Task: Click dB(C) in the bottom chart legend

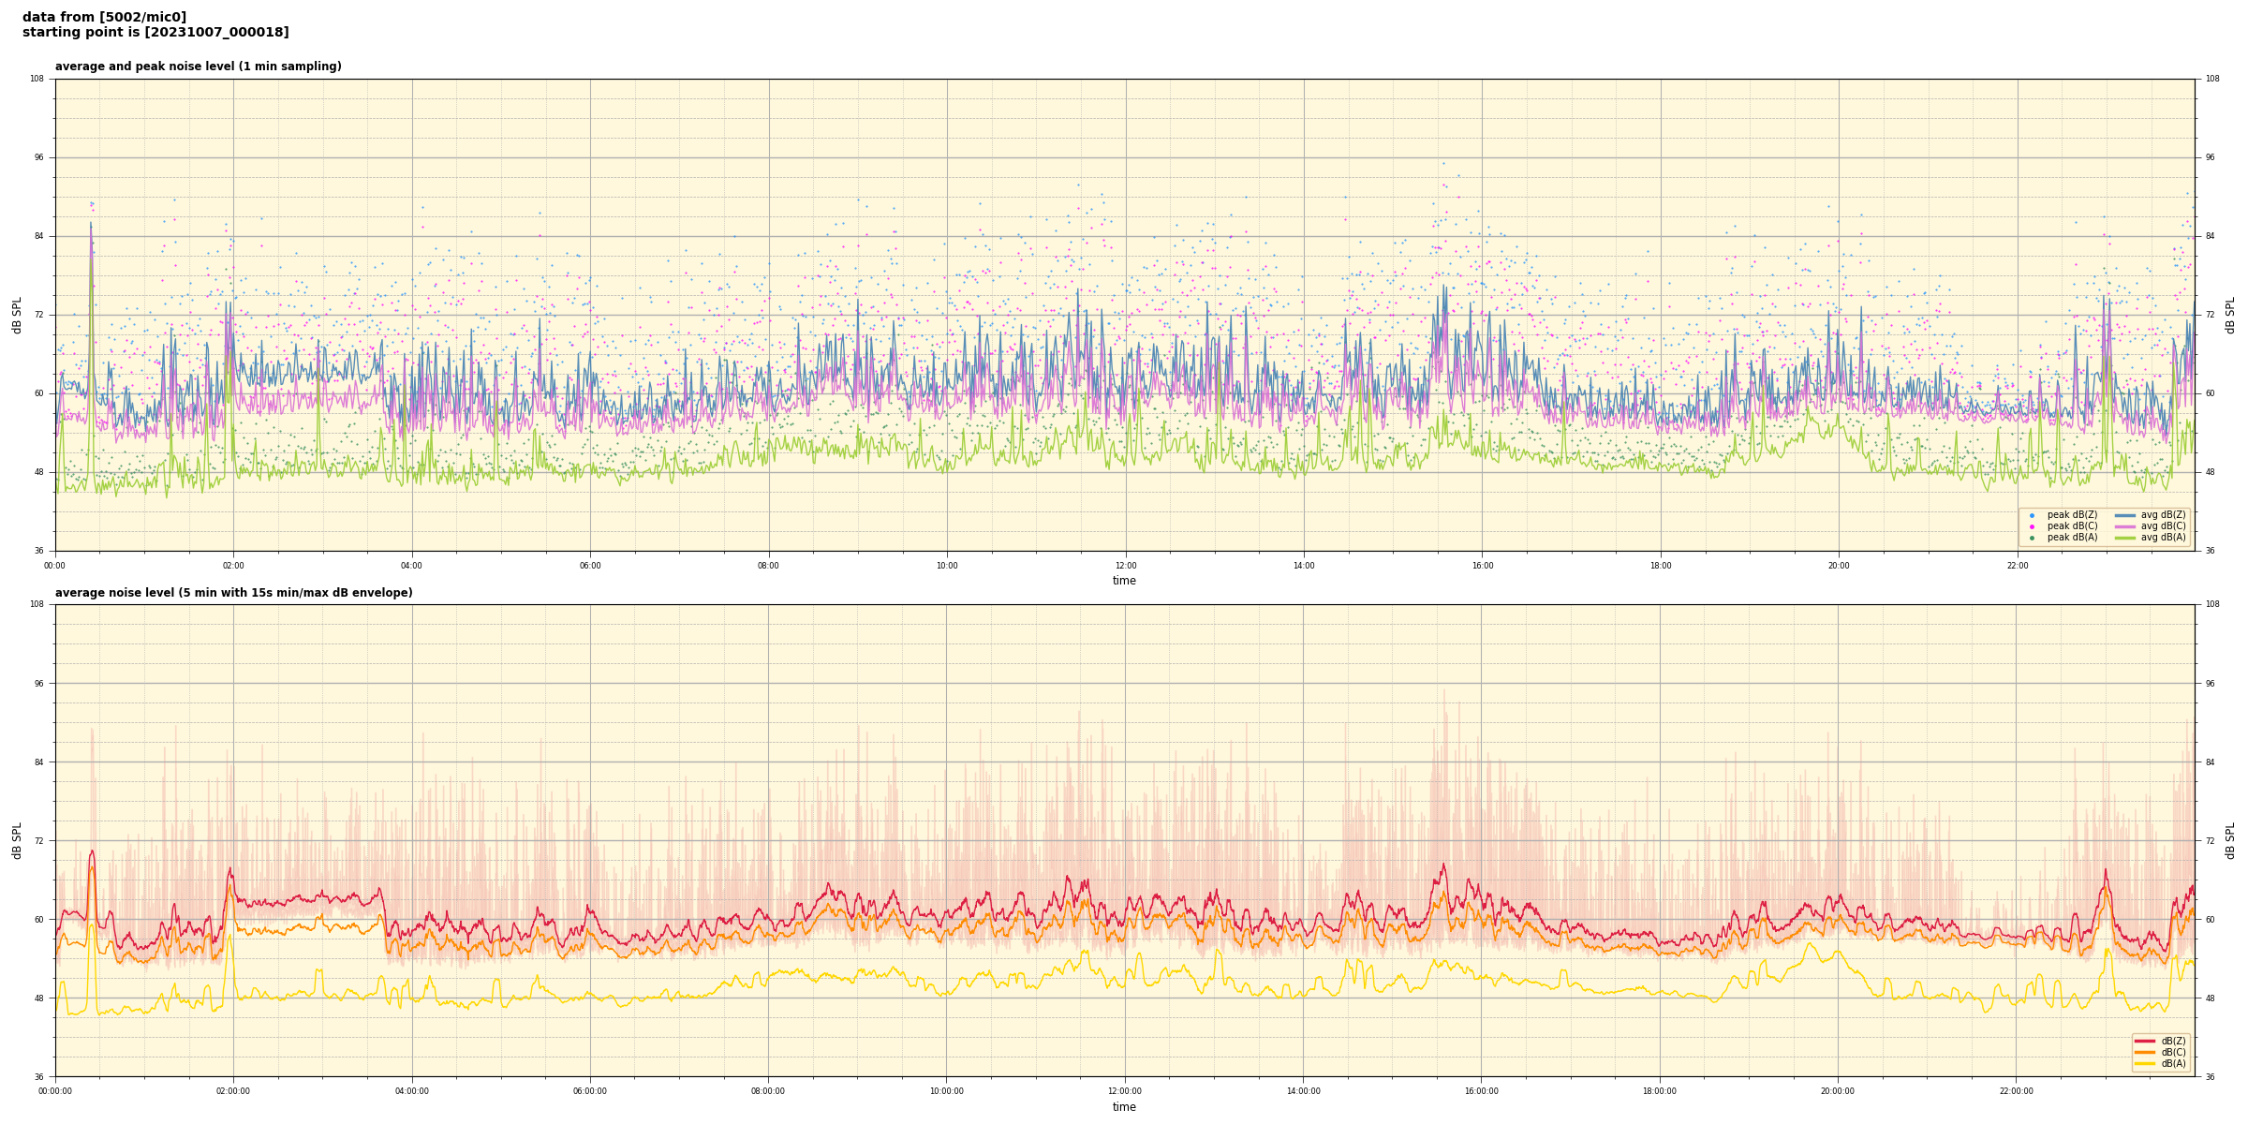Action: (x=2173, y=1052)
